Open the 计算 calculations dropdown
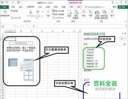 click(x=90, y=14)
